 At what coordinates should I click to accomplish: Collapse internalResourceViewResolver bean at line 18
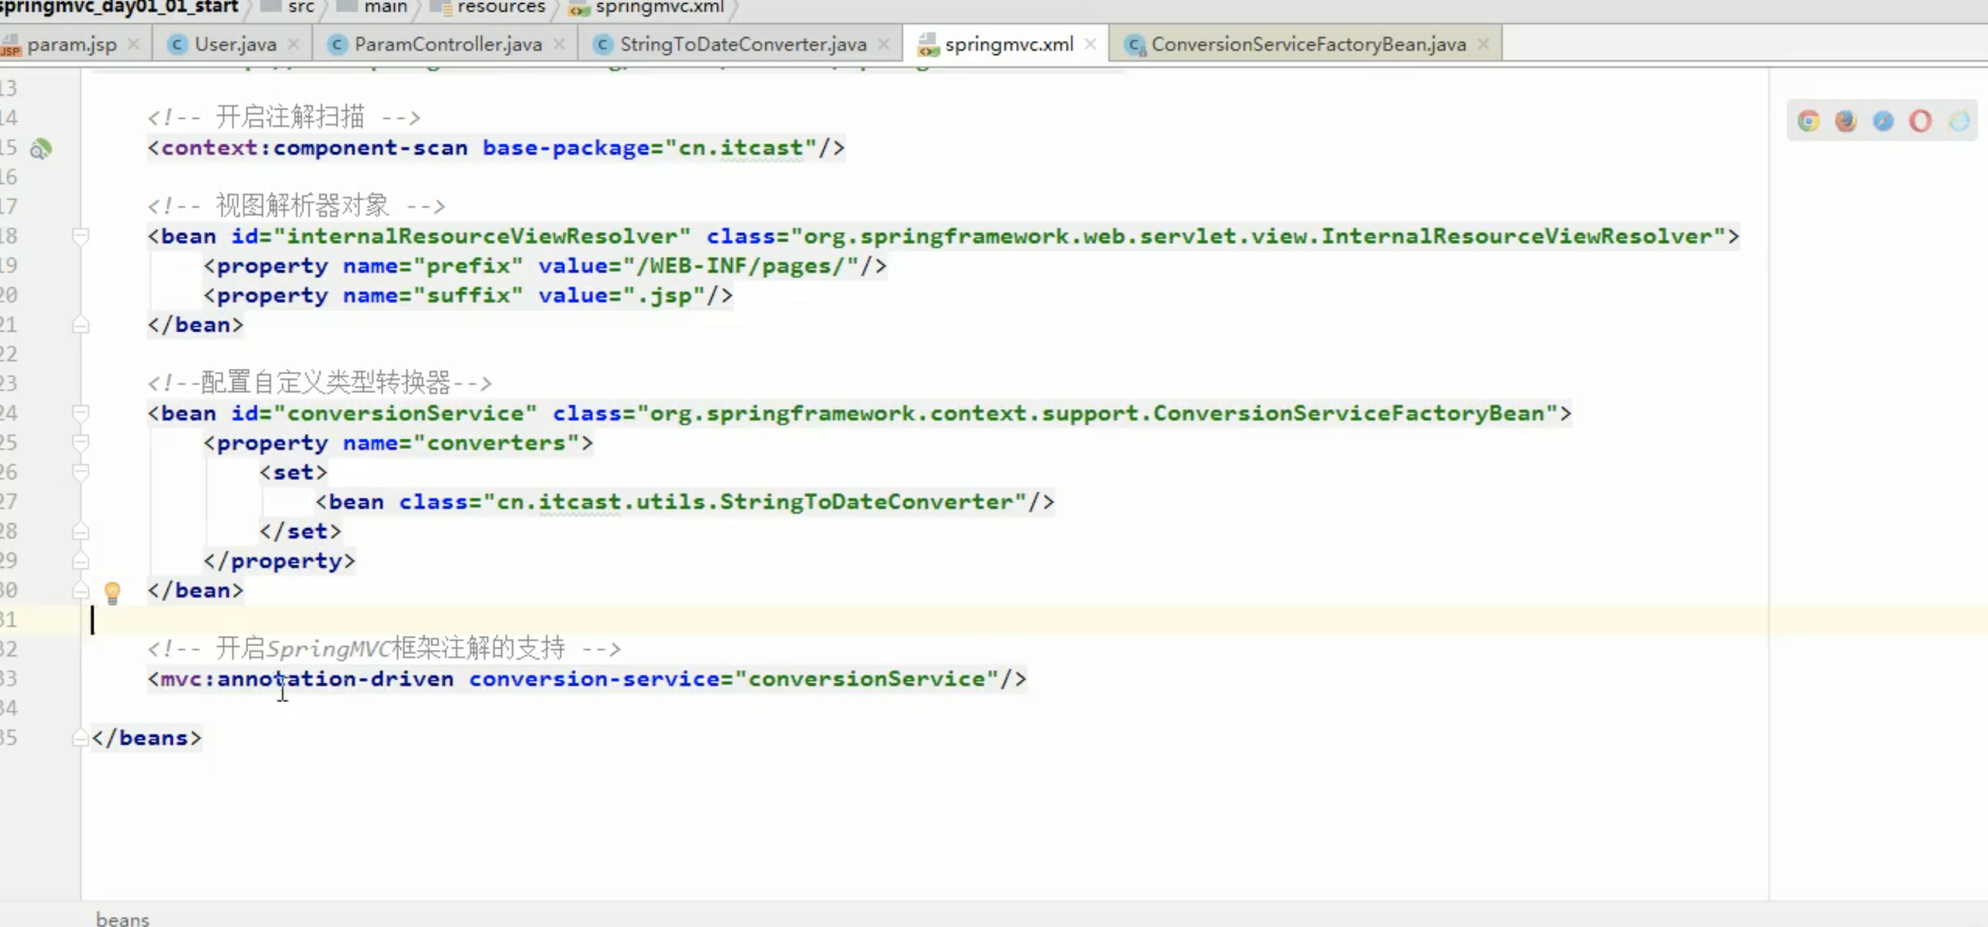80,236
